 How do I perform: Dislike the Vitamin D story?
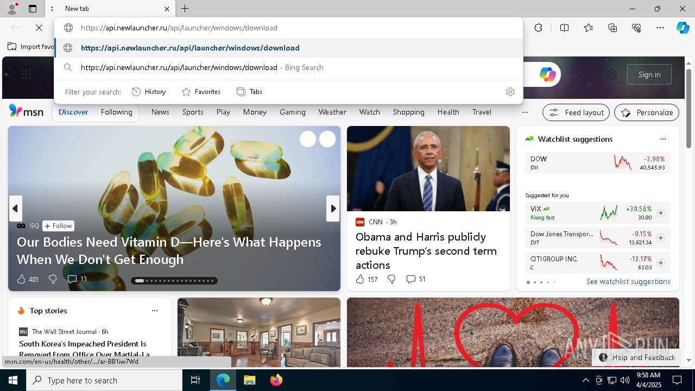click(53, 279)
